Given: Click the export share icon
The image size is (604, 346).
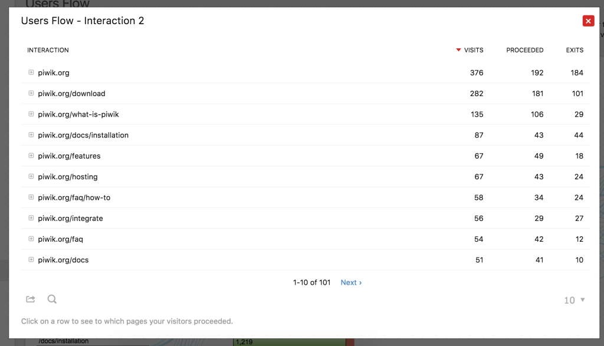Looking at the screenshot, I should click(x=31, y=299).
